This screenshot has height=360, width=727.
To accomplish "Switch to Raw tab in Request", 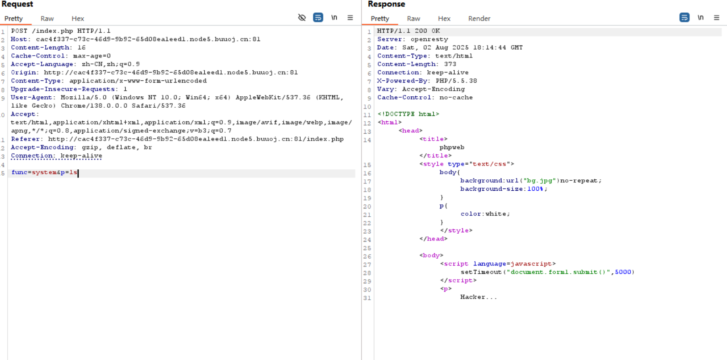I will pos(47,19).
